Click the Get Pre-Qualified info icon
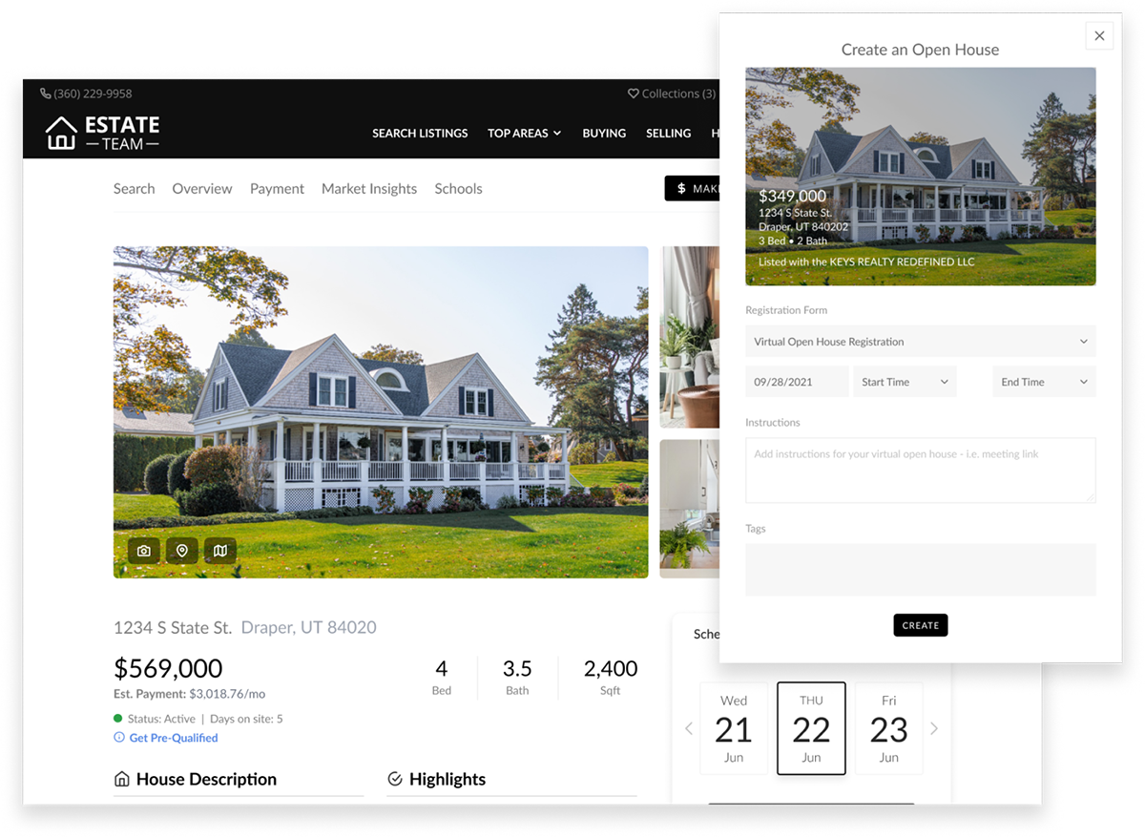This screenshot has width=1145, height=838. point(119,738)
